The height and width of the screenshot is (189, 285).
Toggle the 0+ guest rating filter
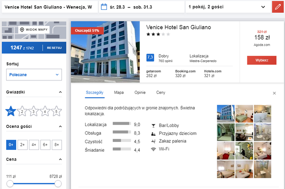coord(11,145)
